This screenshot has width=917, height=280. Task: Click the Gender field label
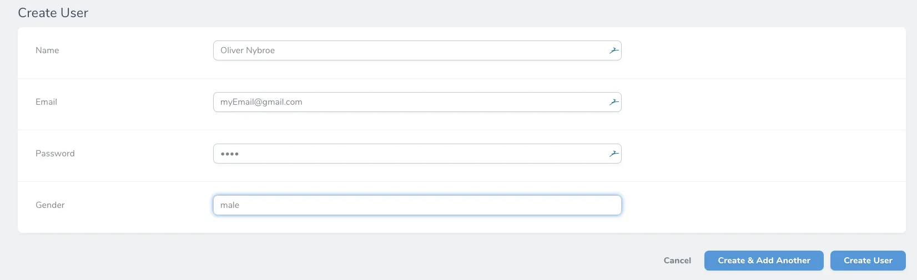(50, 205)
